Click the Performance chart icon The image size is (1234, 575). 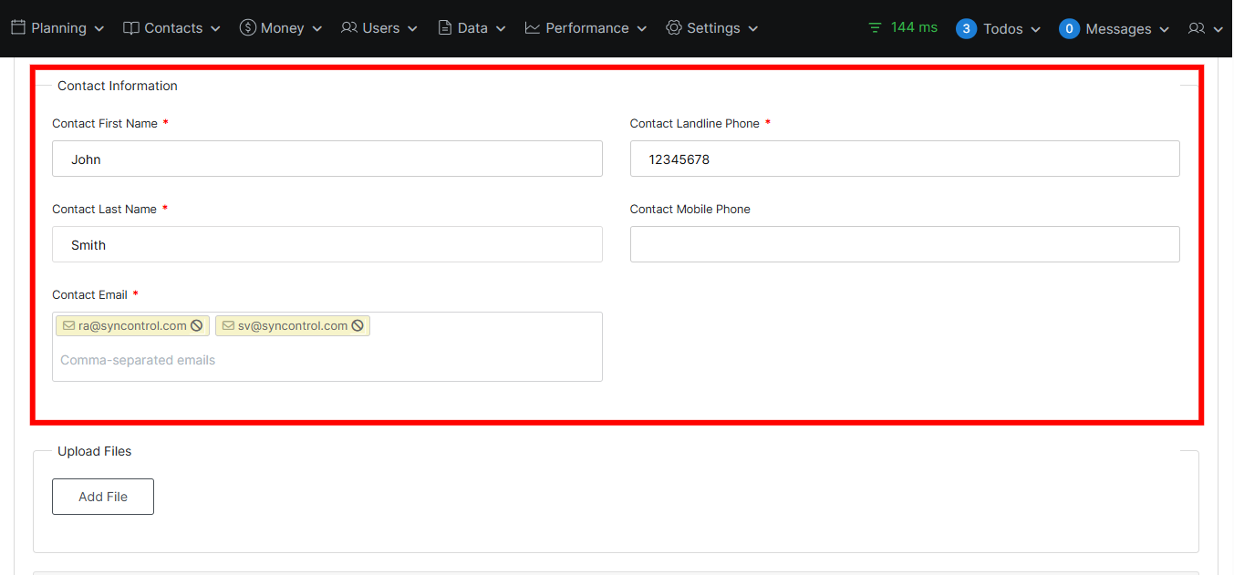point(533,28)
